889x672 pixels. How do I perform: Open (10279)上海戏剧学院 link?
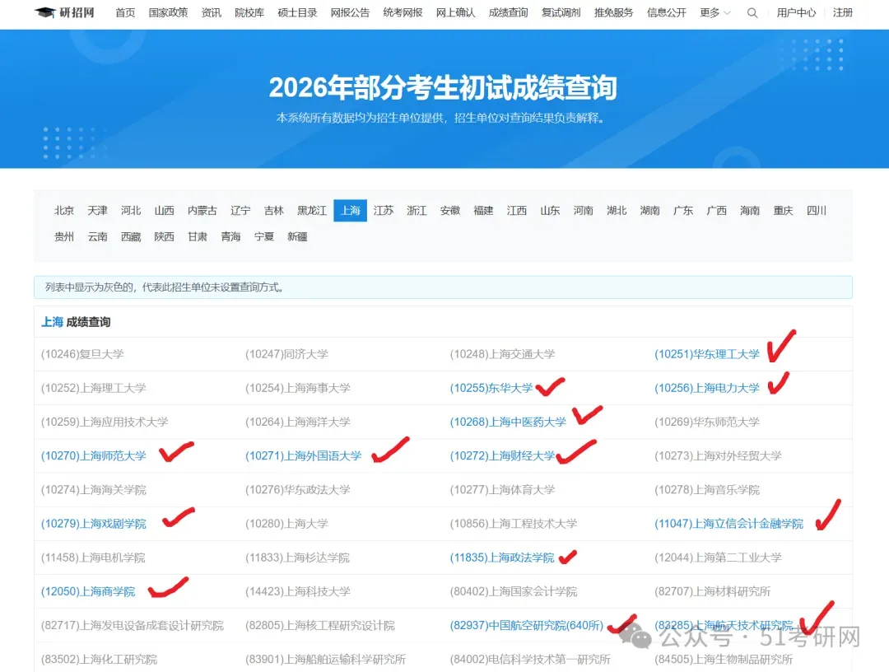94,524
